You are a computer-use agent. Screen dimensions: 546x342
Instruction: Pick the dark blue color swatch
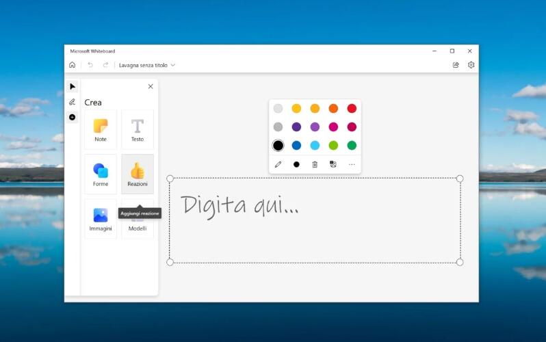coord(296,145)
